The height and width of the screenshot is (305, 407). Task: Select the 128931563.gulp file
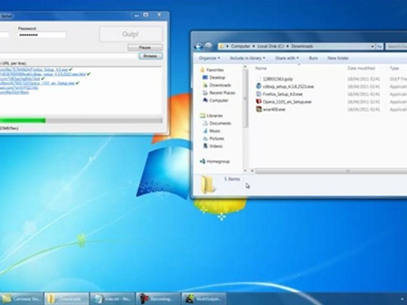pyautogui.click(x=278, y=79)
